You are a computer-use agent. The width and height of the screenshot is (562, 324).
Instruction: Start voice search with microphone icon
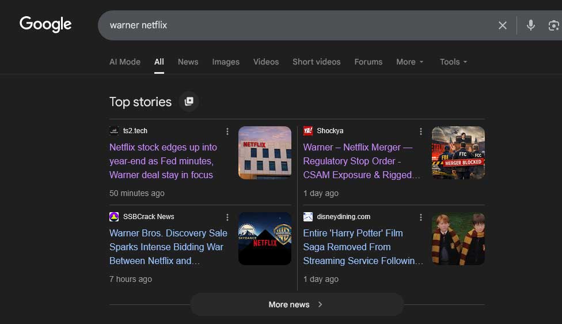click(x=531, y=25)
